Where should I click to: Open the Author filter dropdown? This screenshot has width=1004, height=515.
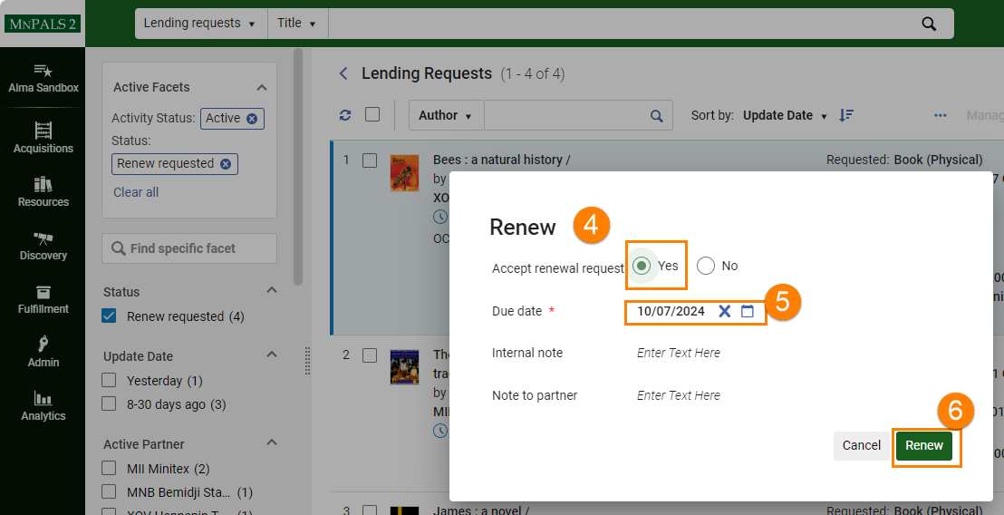pyautogui.click(x=446, y=115)
